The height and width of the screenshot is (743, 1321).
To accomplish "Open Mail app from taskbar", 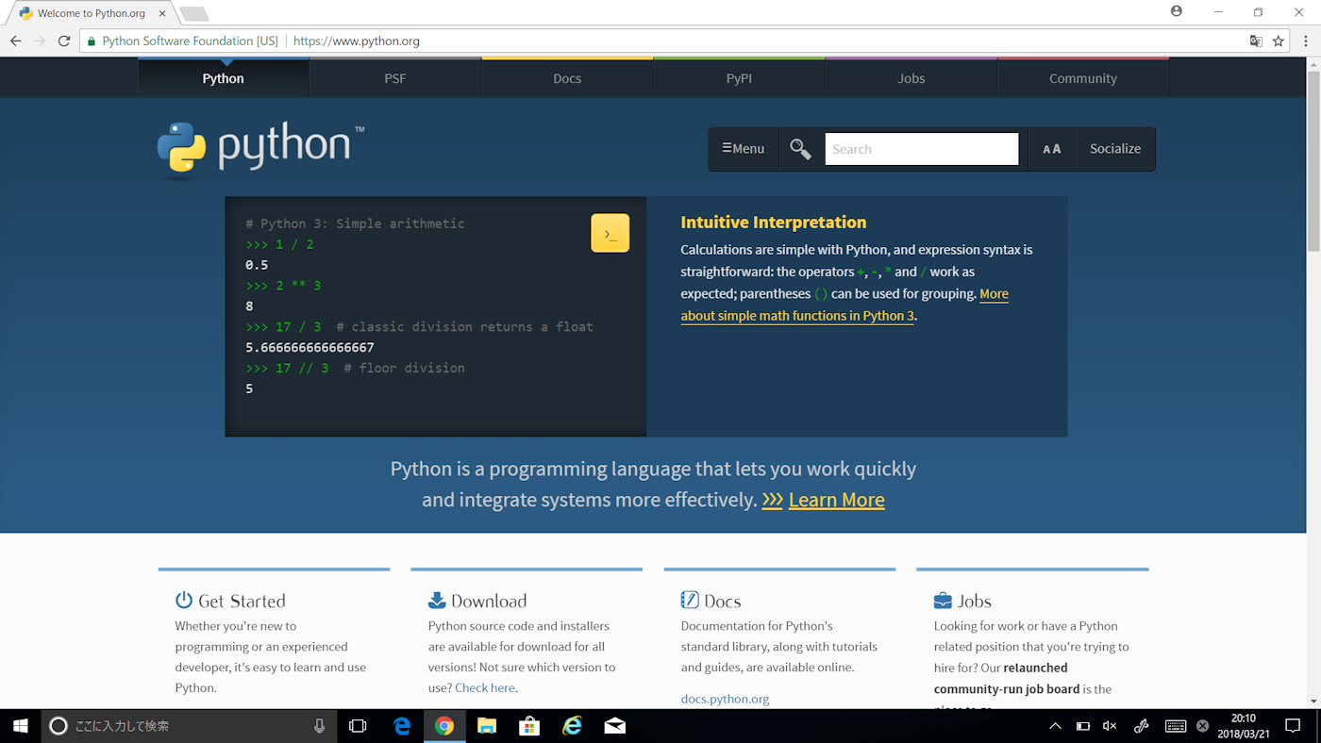I will tap(615, 726).
